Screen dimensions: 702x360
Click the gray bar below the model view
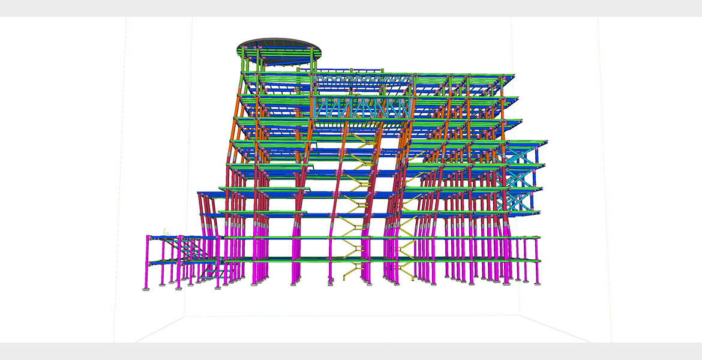click(x=351, y=352)
